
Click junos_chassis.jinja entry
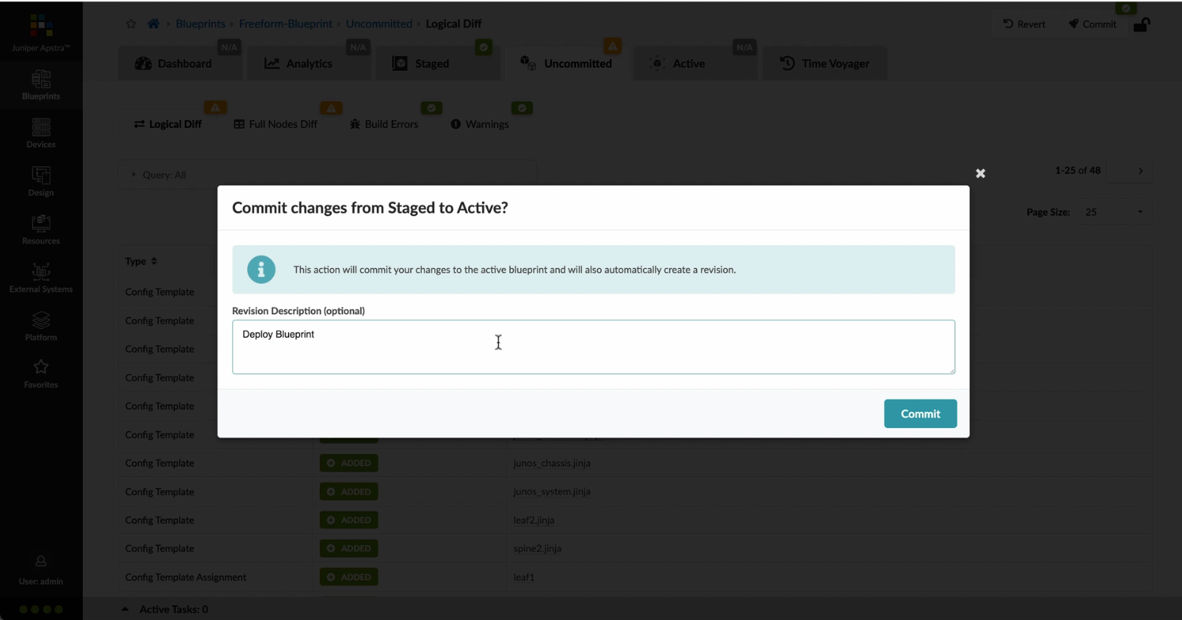click(551, 463)
